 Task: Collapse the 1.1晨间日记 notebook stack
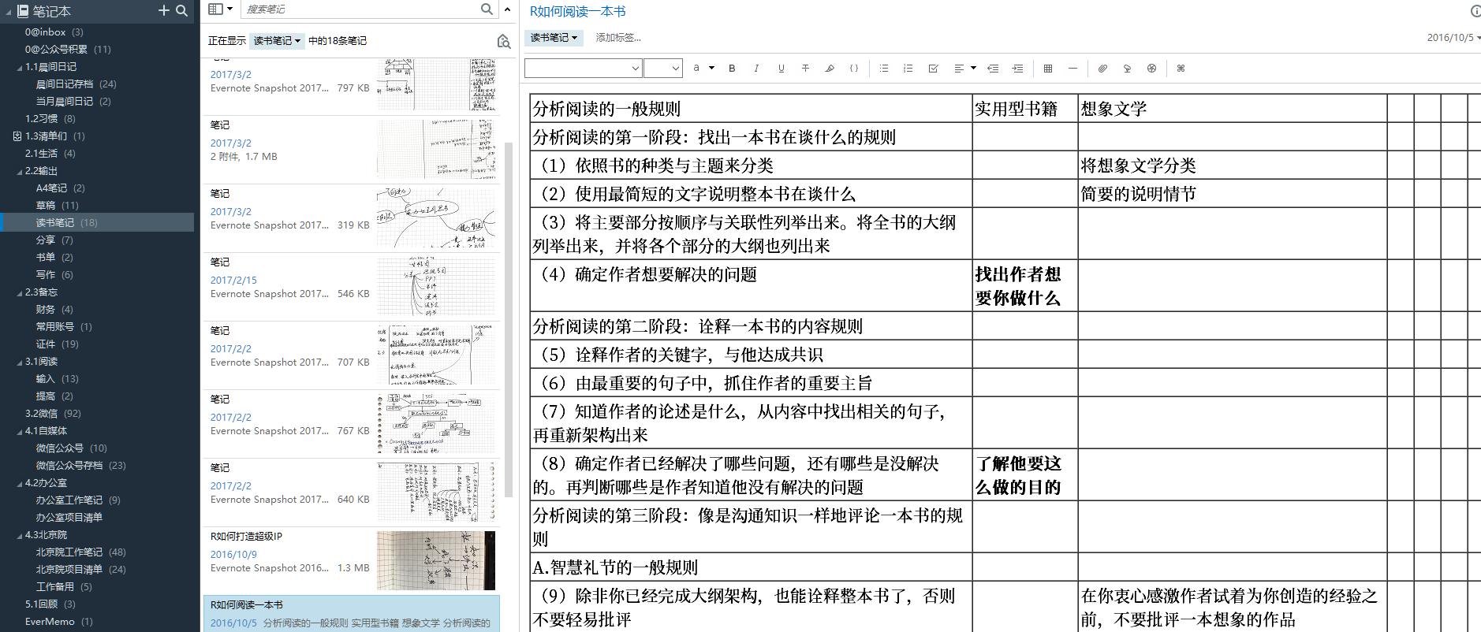click(20, 67)
